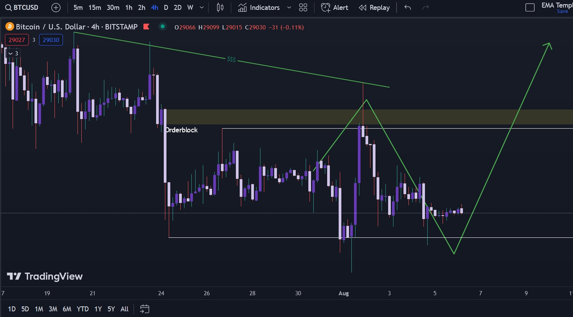Select the 4h timeframe
The image size is (573, 317).
pyautogui.click(x=154, y=8)
